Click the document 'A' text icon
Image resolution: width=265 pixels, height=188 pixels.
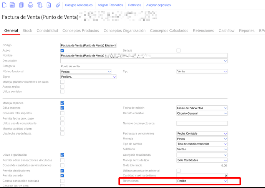(49, 5)
